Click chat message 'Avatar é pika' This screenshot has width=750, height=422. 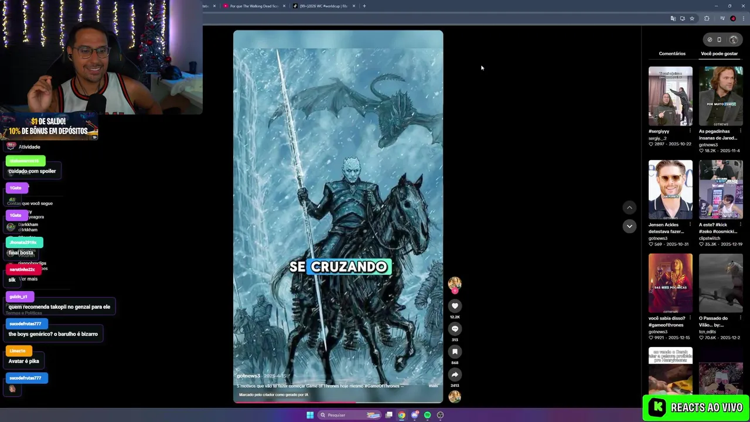(x=24, y=361)
